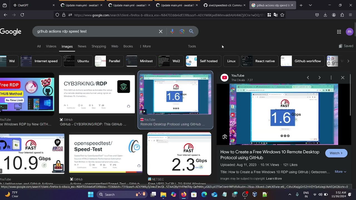Switch to the Books results tab

point(128,46)
